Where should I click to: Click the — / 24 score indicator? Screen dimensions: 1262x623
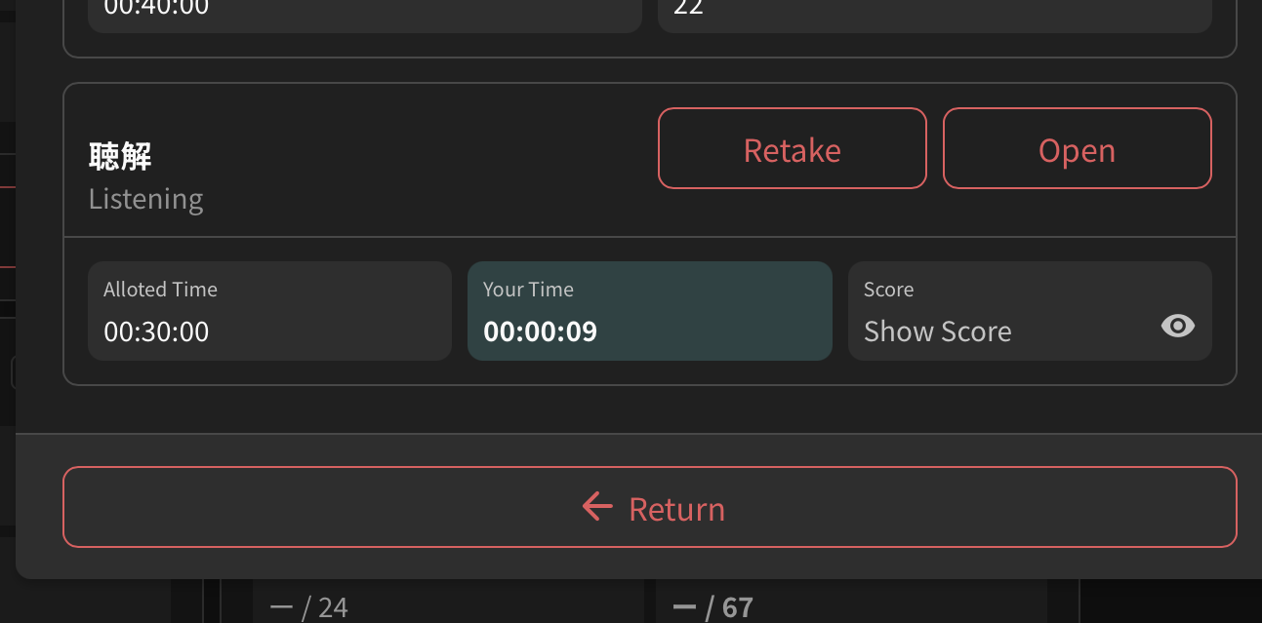308,608
